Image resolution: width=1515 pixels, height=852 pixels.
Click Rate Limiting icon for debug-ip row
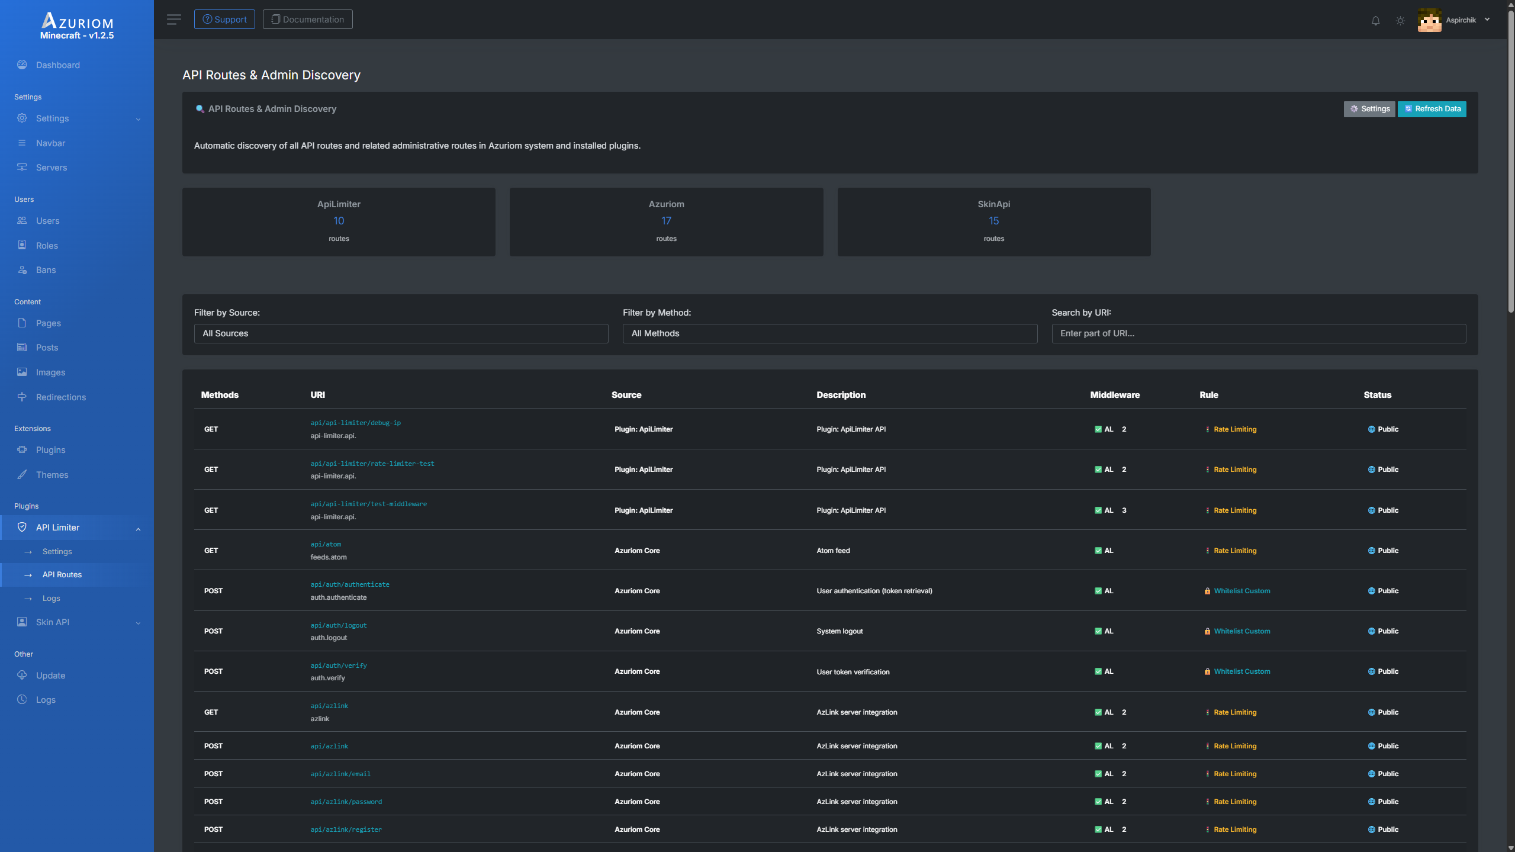[1207, 429]
